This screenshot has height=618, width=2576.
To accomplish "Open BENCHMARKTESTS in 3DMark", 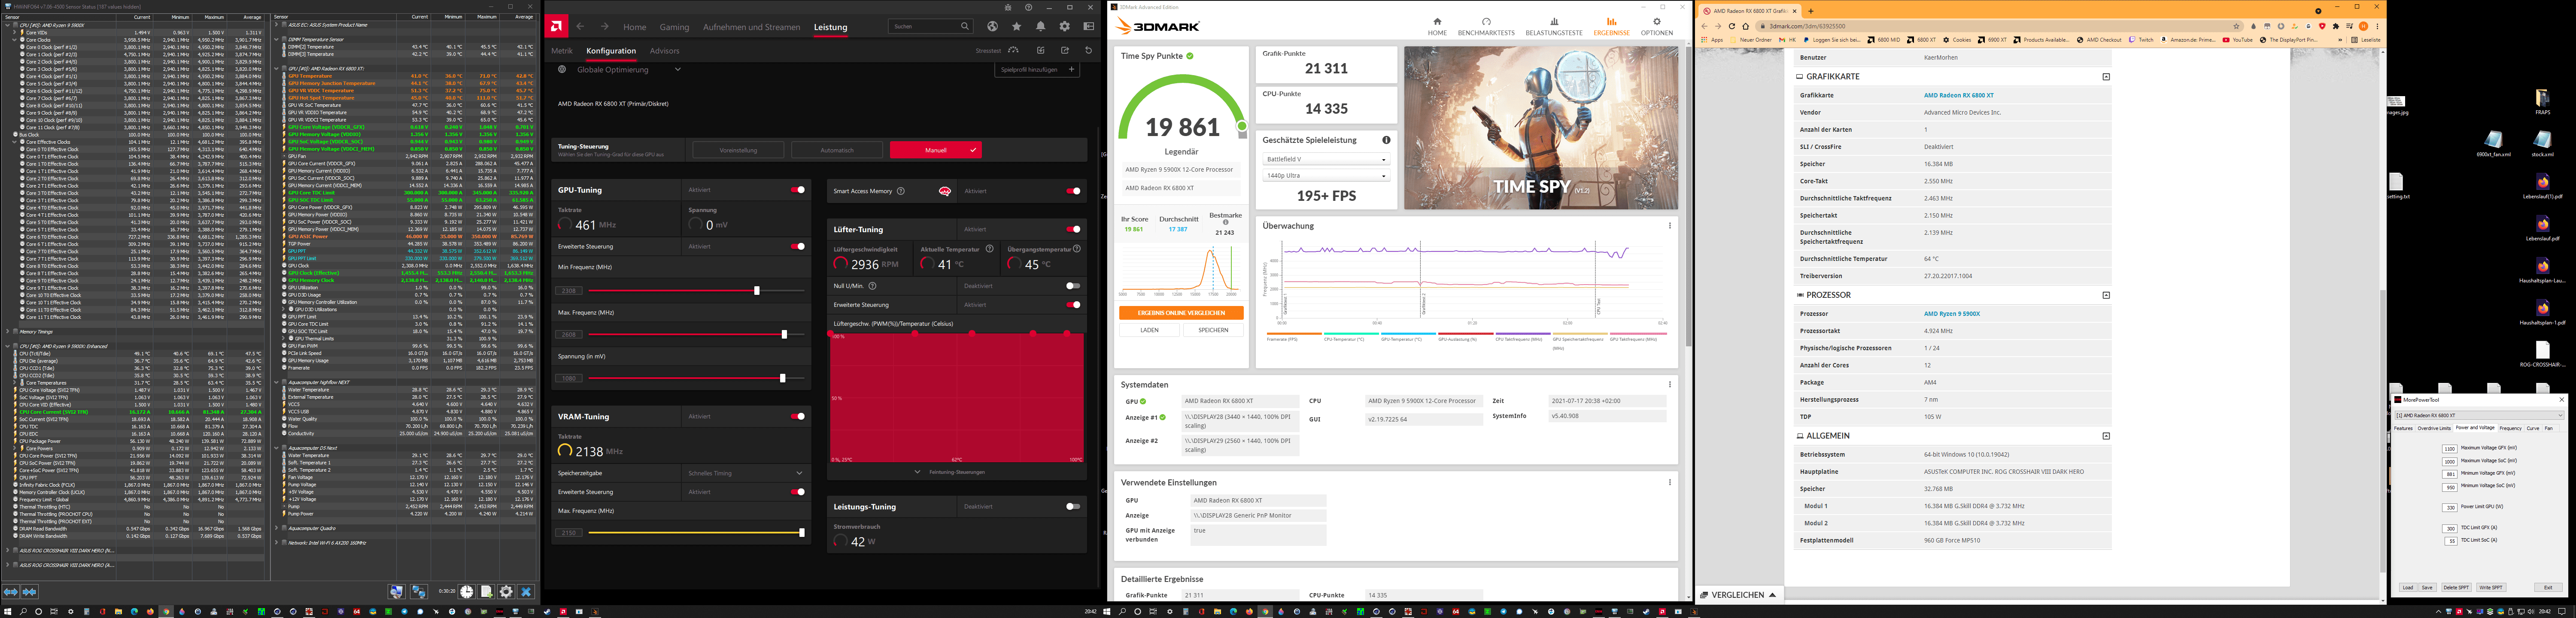I will [x=1486, y=27].
